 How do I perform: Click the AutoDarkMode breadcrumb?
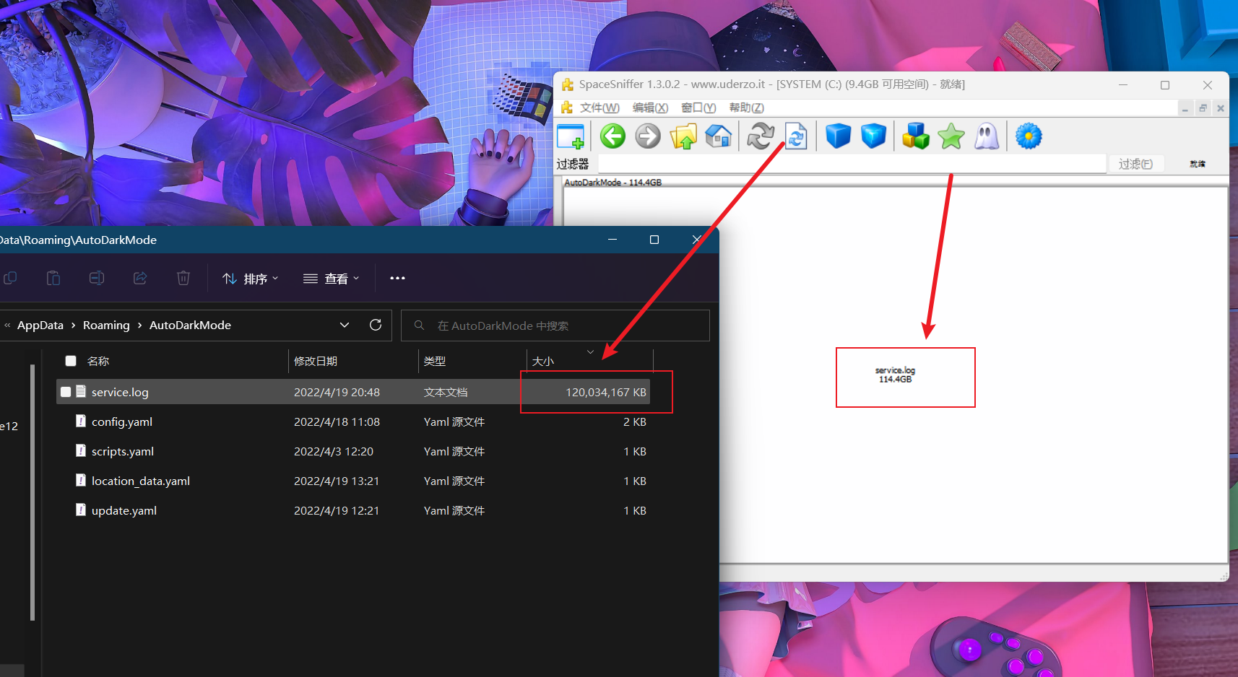(x=190, y=326)
